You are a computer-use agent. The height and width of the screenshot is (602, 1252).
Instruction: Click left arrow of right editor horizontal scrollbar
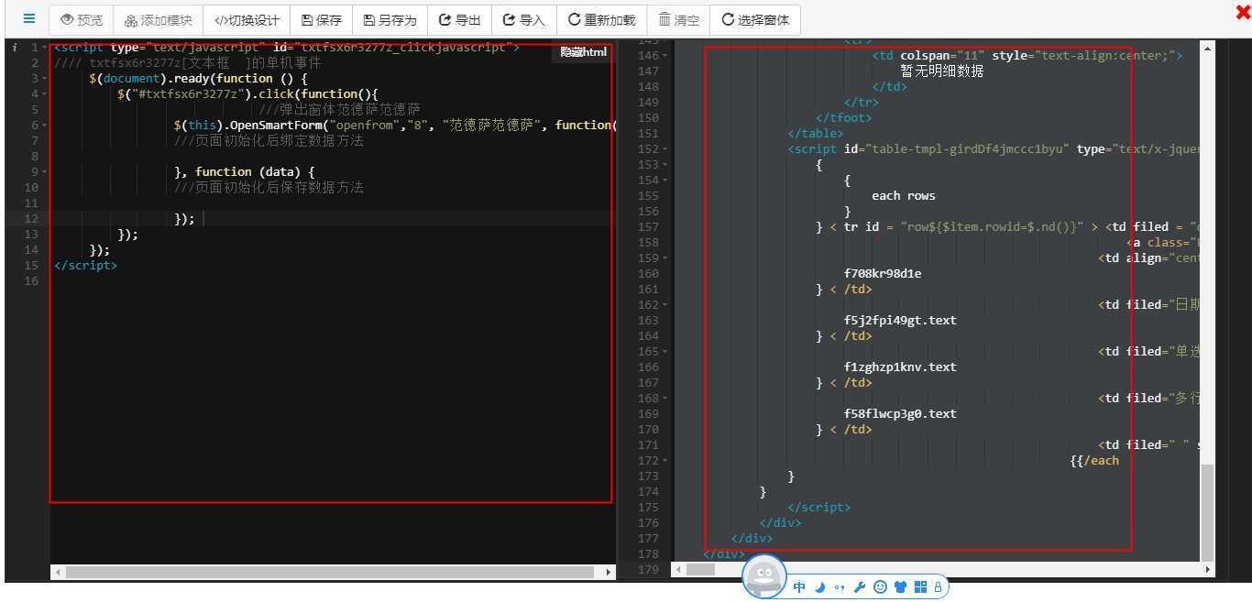click(x=679, y=569)
